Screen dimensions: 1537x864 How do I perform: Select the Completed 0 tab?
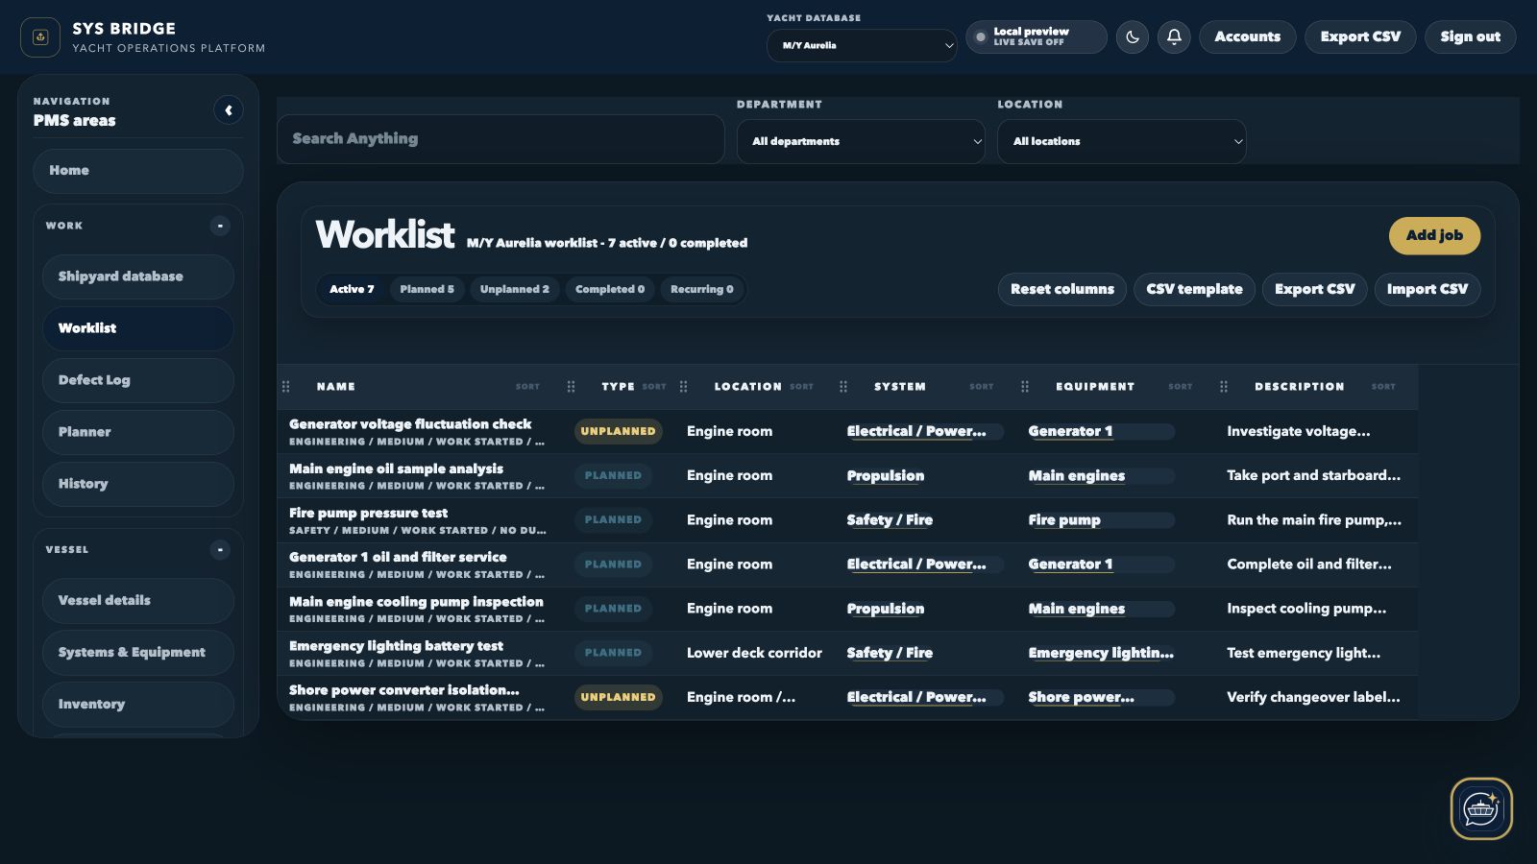610,289
